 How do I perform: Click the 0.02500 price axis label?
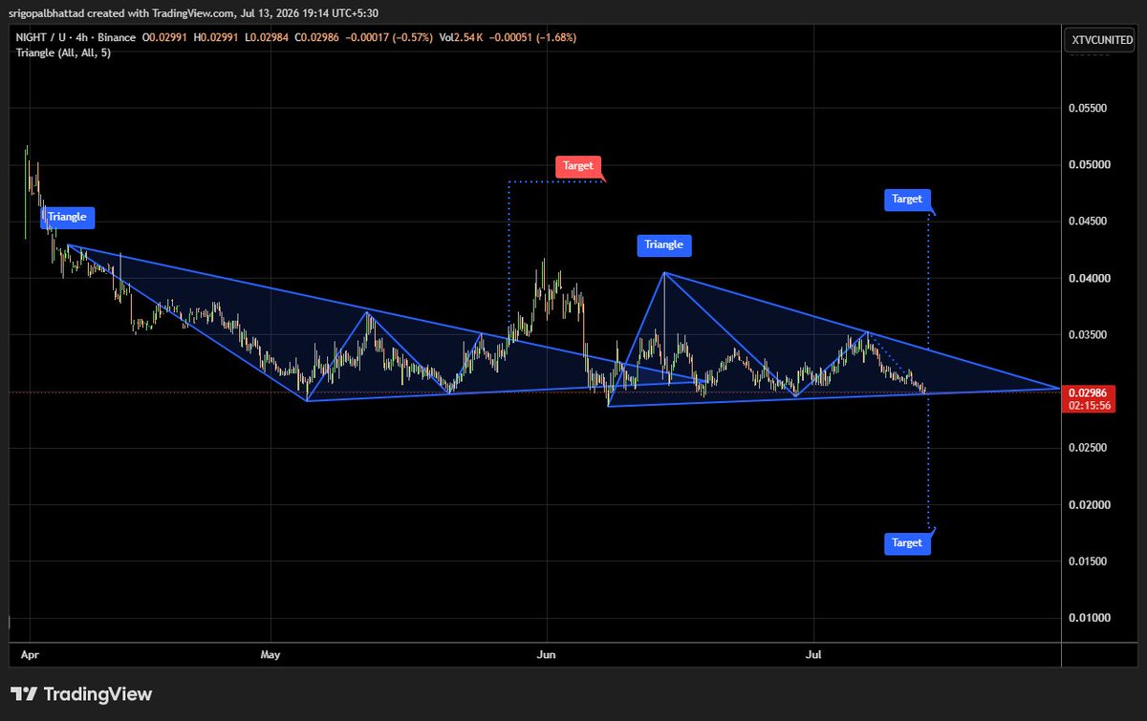point(1087,448)
